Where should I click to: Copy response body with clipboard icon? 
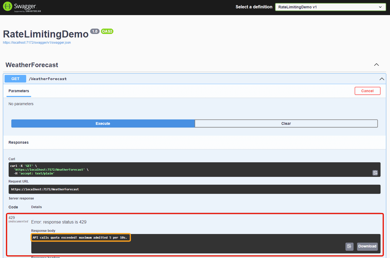click(349, 246)
